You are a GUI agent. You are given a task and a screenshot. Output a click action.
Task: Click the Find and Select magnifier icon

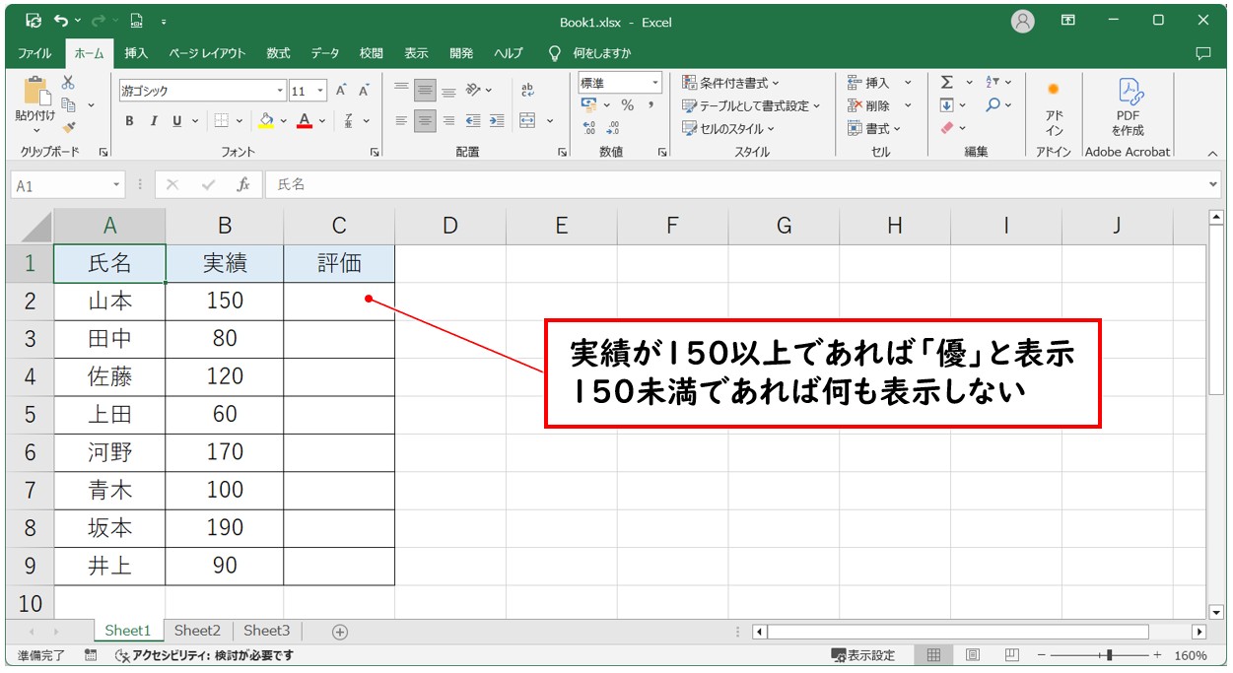click(993, 105)
